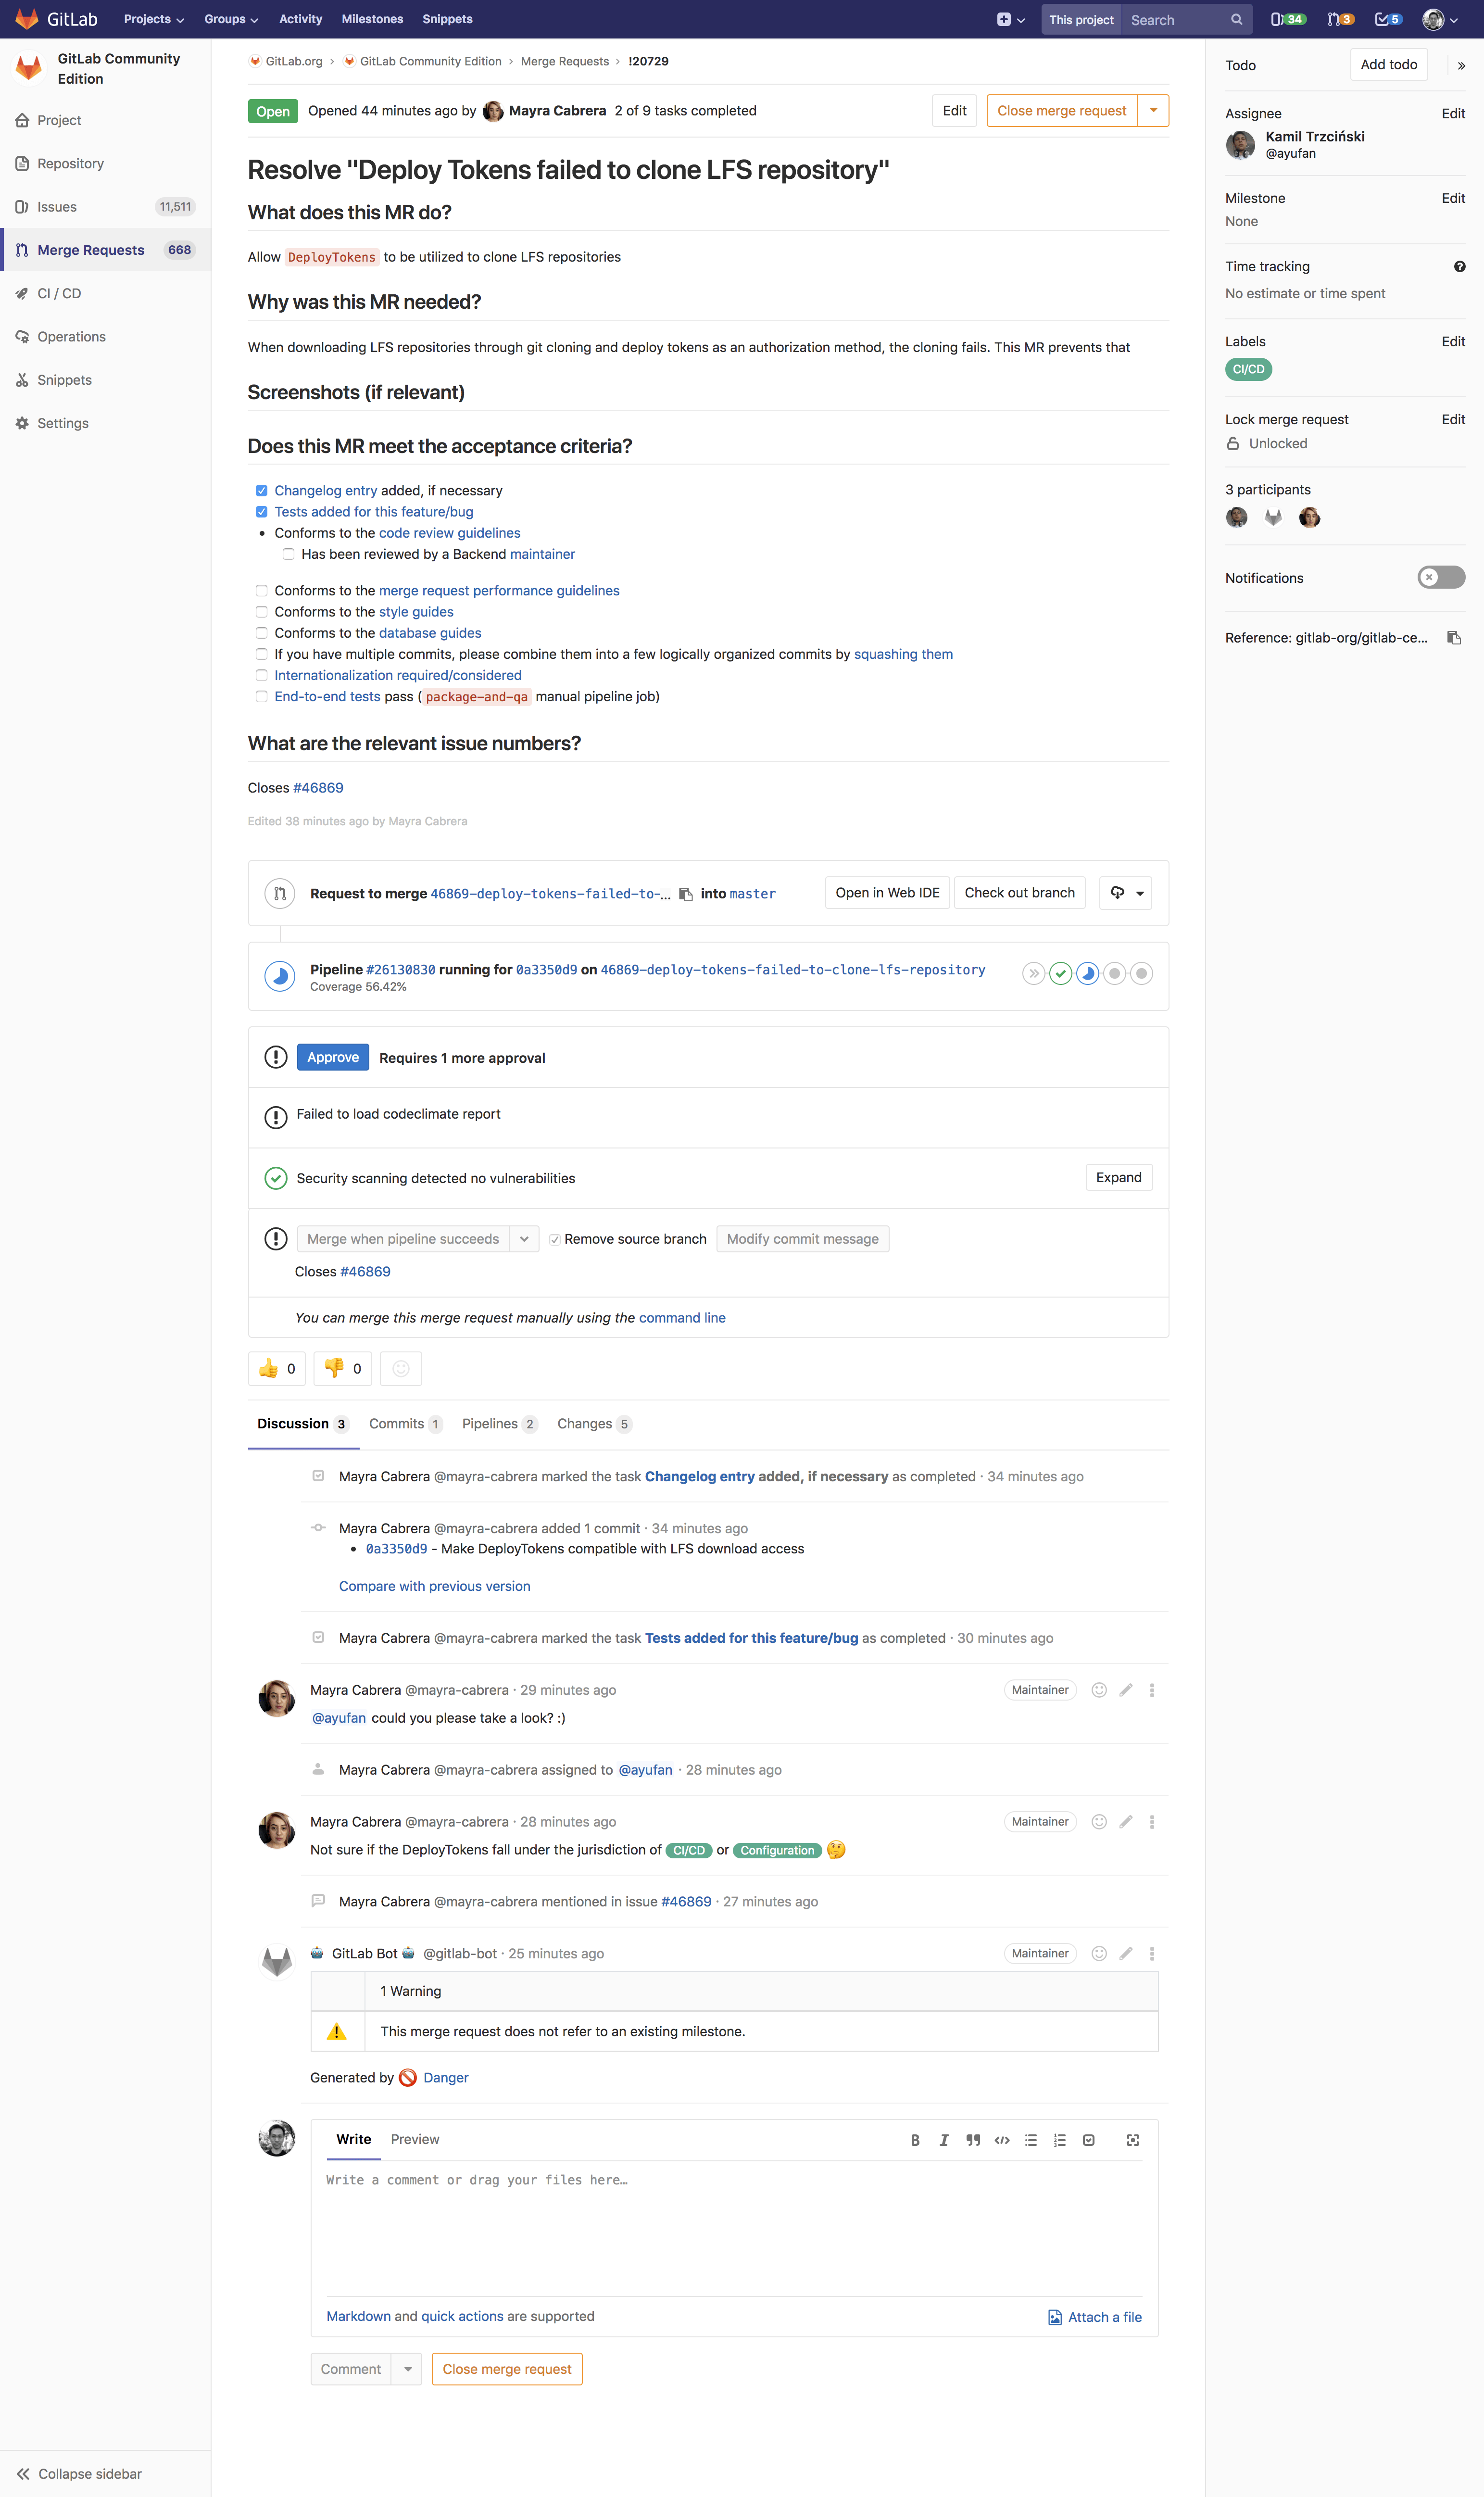Uncheck Remove source branch
The width and height of the screenshot is (1484, 2497).
click(x=556, y=1238)
